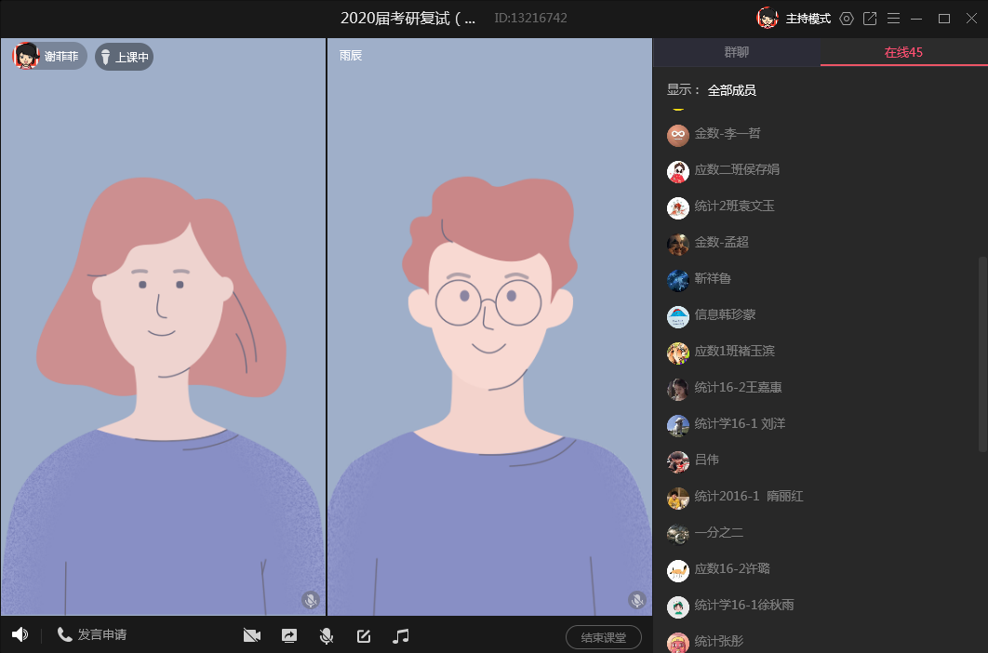Open the three-line menu in title bar
This screenshot has width=988, height=653.
tap(893, 19)
